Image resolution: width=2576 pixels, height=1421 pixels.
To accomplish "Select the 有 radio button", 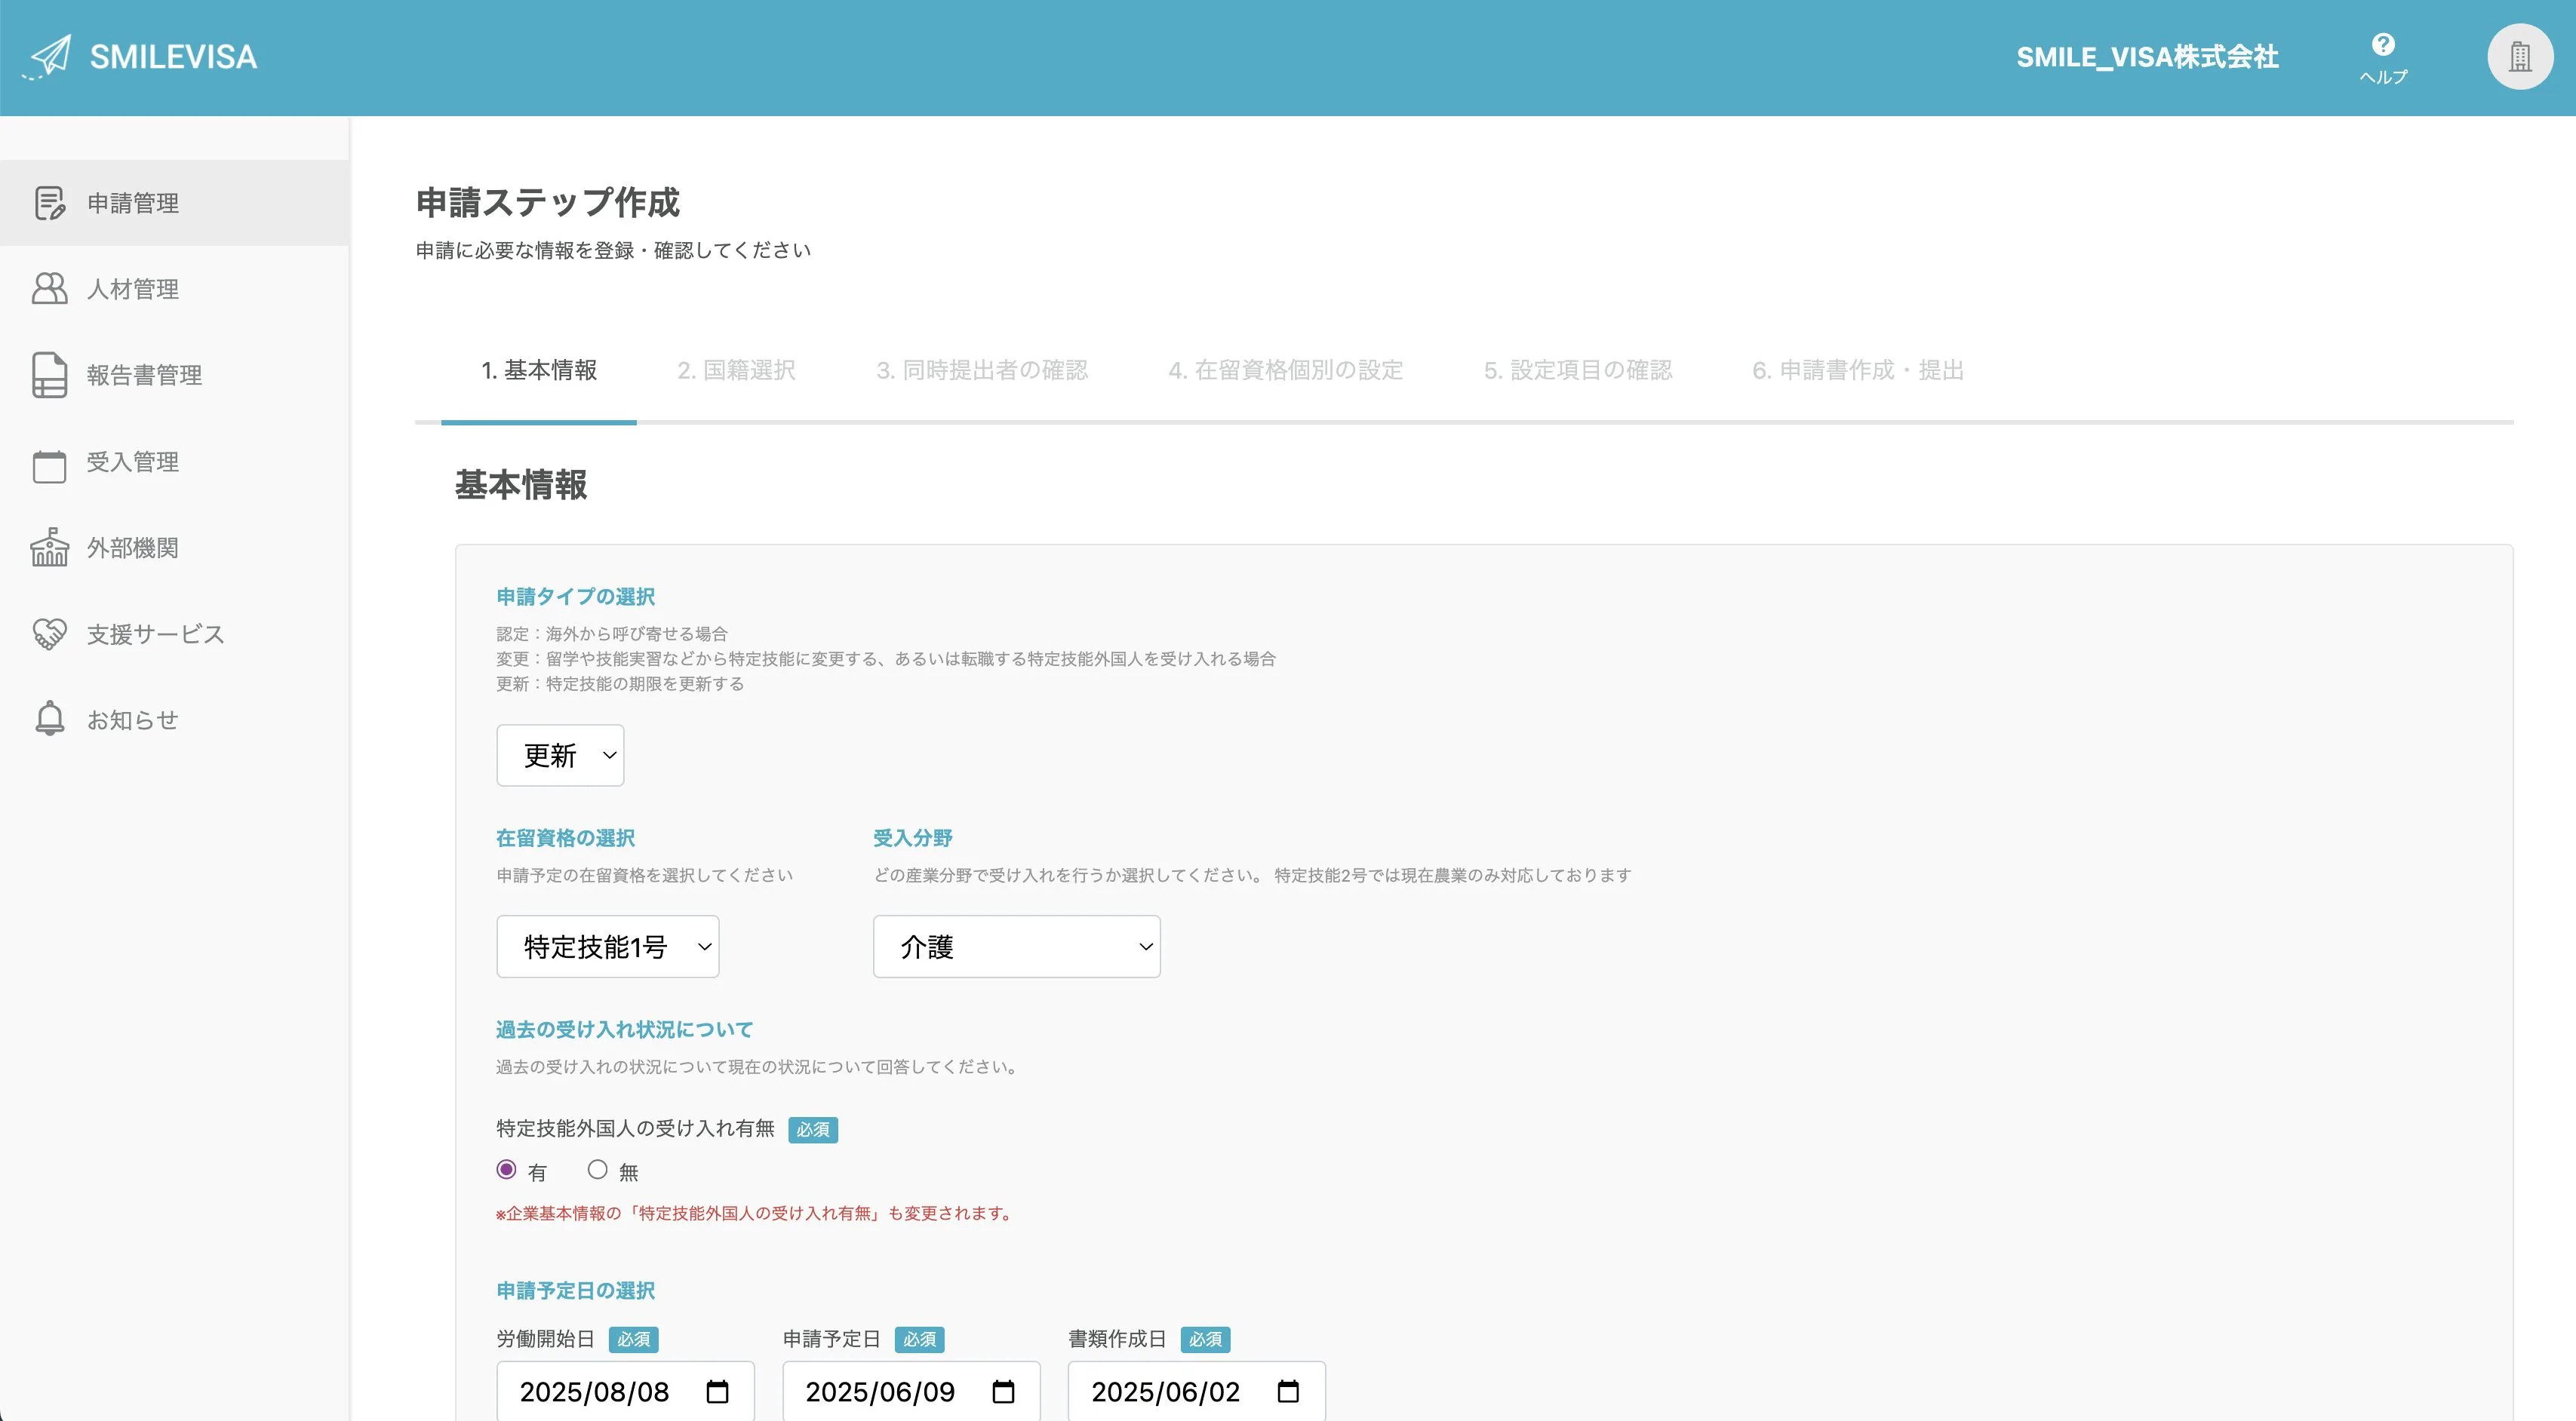I will [x=506, y=1169].
